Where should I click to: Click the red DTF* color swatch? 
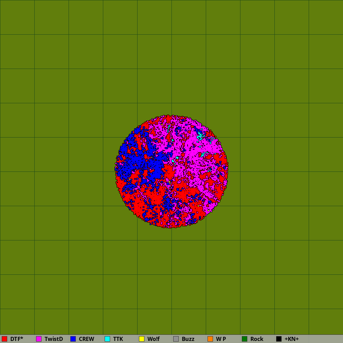(4, 339)
